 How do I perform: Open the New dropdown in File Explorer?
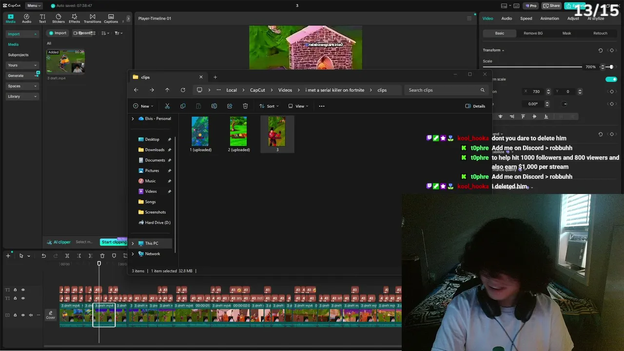143,106
